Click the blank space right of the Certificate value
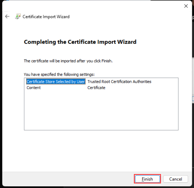The height and width of the screenshot is (188, 194). point(142,88)
